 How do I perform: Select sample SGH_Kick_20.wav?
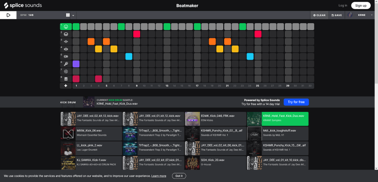tap(215, 163)
